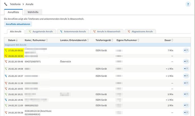This screenshot has height=116, width=195.
Task: Filter to Abgewiesene Anrufe
Action: click(x=140, y=31)
